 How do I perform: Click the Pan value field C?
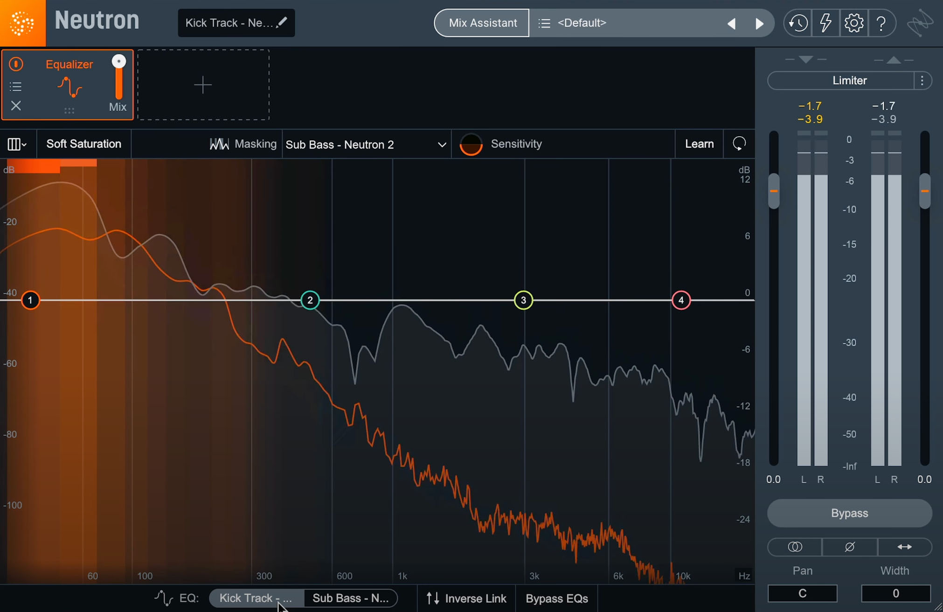pyautogui.click(x=802, y=593)
